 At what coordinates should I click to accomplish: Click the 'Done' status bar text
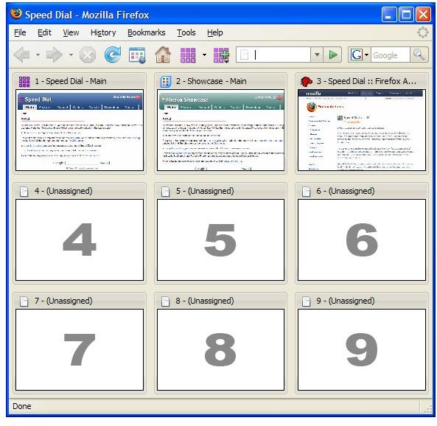point(21,406)
